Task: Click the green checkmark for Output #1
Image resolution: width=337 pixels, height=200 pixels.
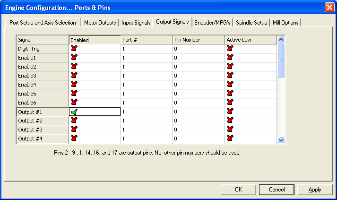Action: click(74, 112)
